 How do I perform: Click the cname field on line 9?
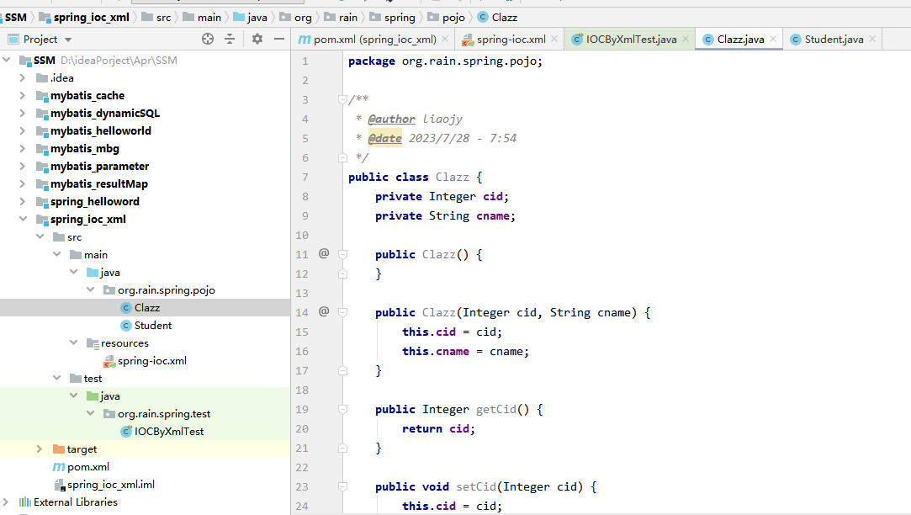(x=493, y=215)
